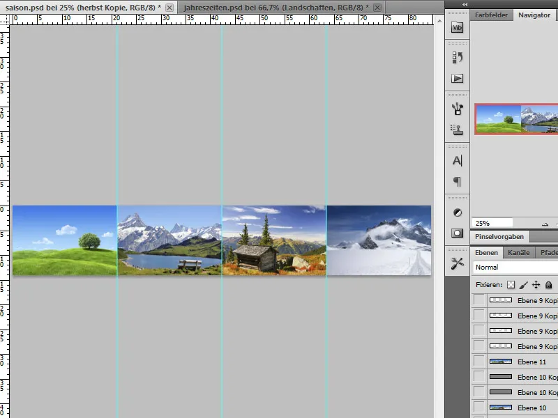This screenshot has height=418, width=558.
Task: Lock all with the padlock icon
Action: pos(548,285)
